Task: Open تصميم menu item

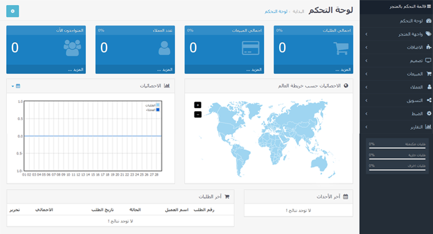Action: pos(396,61)
